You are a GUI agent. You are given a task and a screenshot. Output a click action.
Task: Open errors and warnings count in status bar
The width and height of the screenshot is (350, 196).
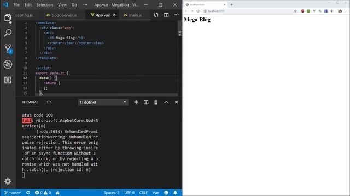tap(43, 193)
